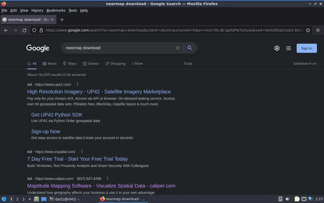
Task: Open 7 Day Free Trial result
Action: click(77, 159)
